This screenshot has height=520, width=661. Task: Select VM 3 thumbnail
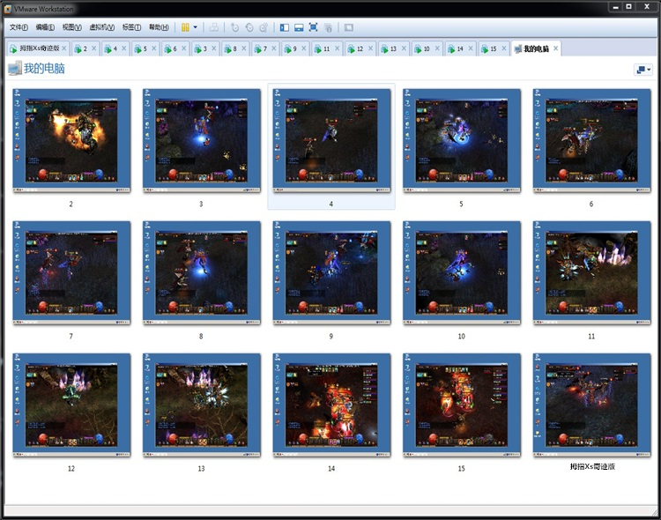click(x=202, y=141)
